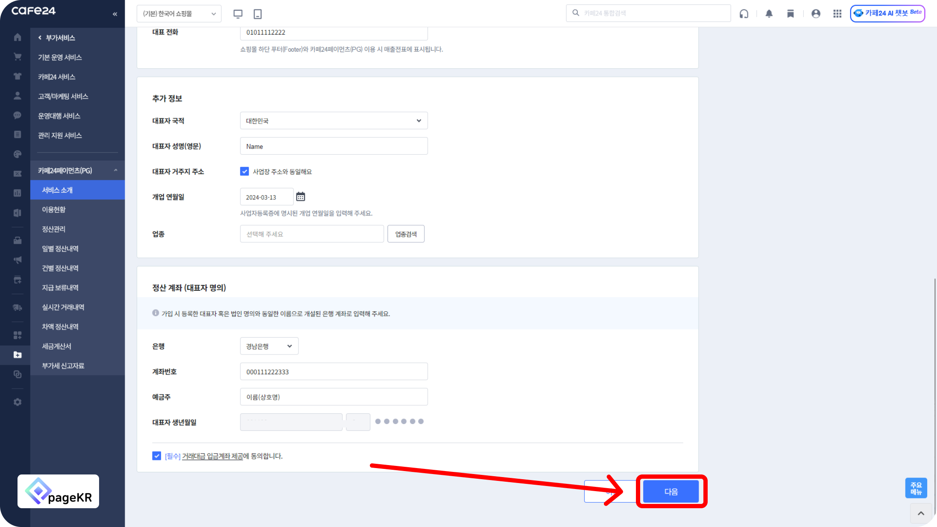Click the 계좌번호 account number input field

pyautogui.click(x=334, y=372)
